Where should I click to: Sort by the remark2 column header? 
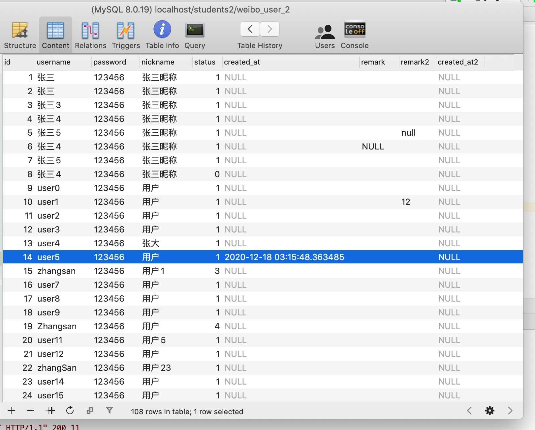[418, 62]
